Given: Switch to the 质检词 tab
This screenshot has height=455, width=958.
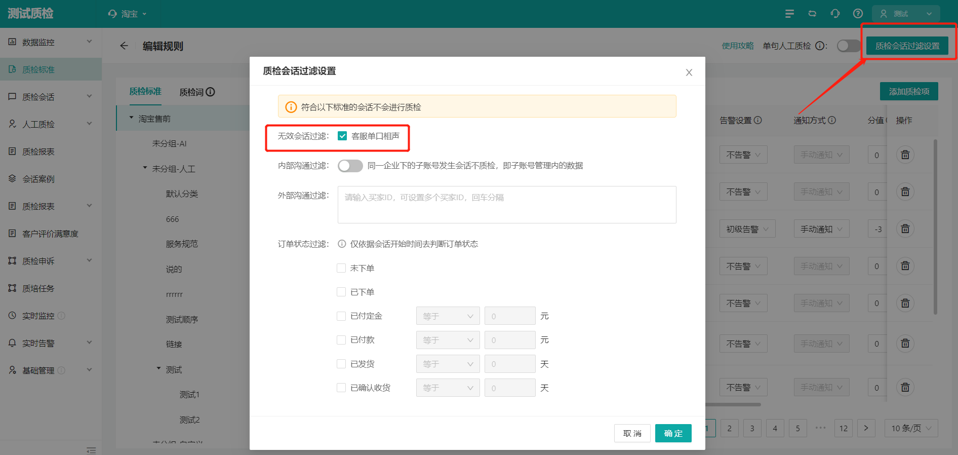Looking at the screenshot, I should tap(191, 92).
